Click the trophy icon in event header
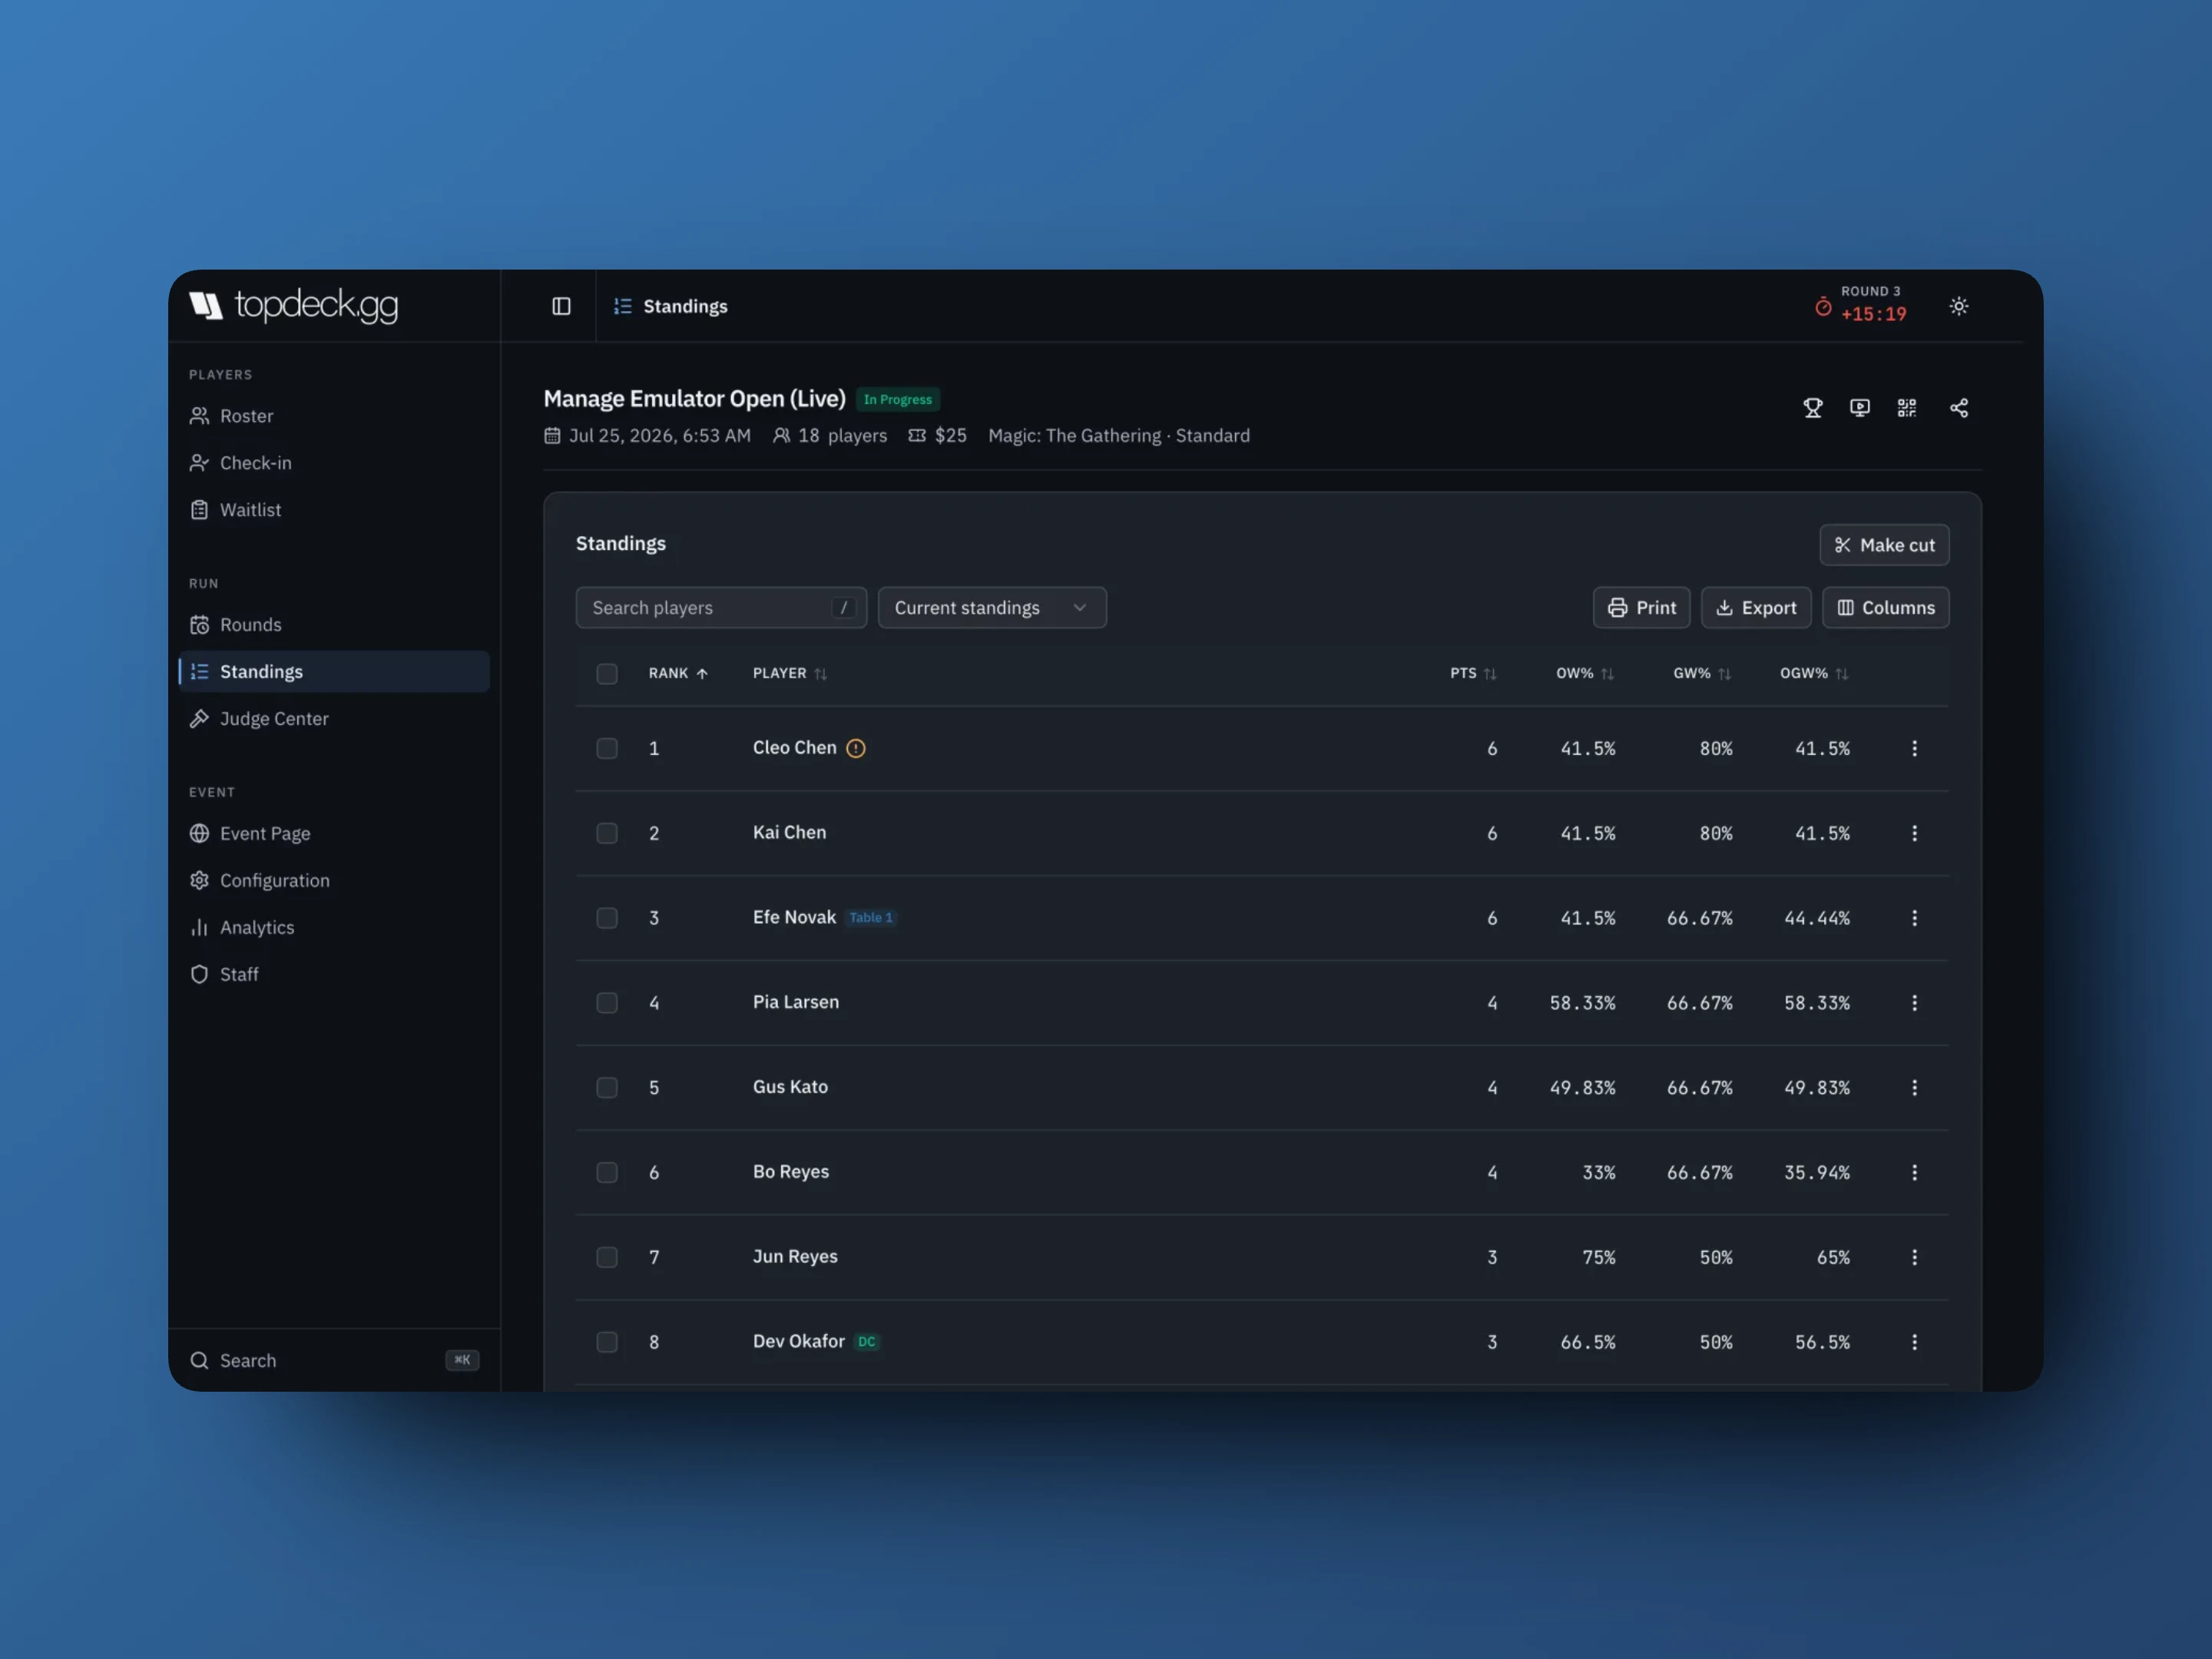The image size is (2212, 1659). pyautogui.click(x=1812, y=408)
